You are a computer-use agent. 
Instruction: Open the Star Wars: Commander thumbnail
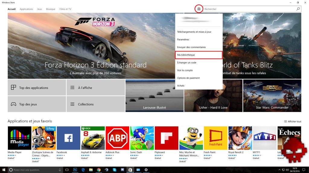(x=272, y=96)
